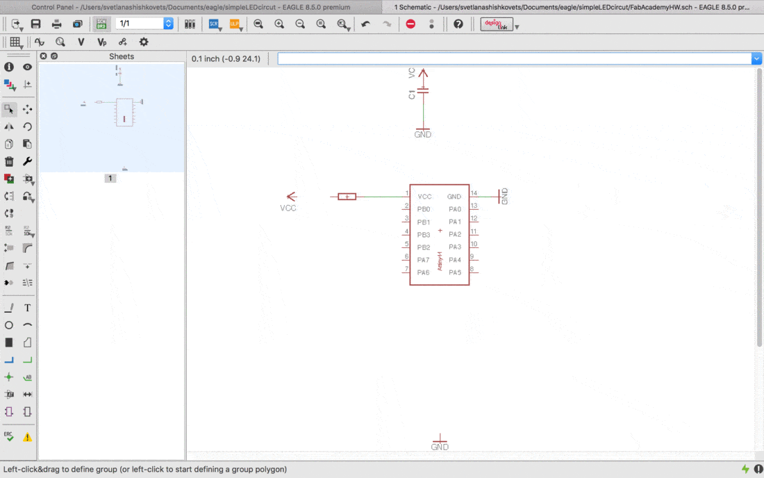This screenshot has width=764, height=478.
Task: Select the Smash tool
Action: pos(9,248)
